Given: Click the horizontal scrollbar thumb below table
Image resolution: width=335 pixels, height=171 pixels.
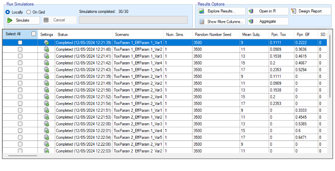Looking at the screenshot, I should tap(23, 156).
